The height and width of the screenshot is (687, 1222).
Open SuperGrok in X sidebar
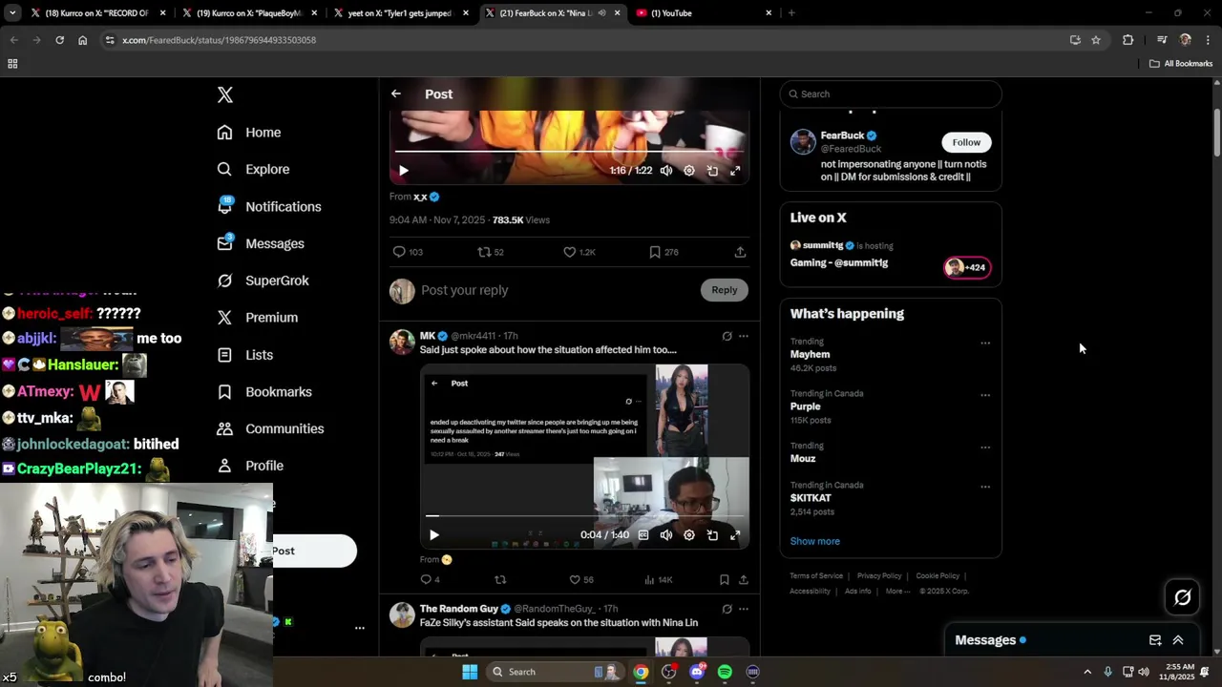pyautogui.click(x=263, y=281)
